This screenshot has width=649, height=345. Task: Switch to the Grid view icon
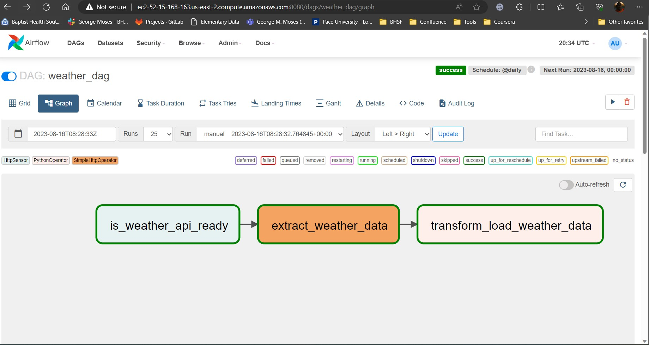coord(12,103)
